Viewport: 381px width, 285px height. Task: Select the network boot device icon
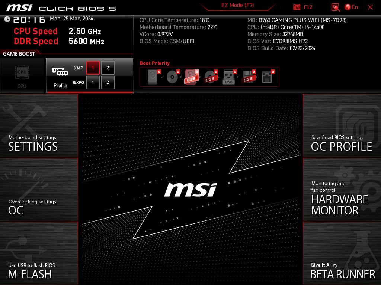click(x=267, y=77)
